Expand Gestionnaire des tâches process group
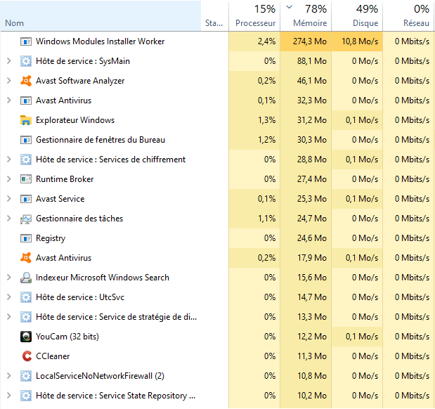435x409 pixels. (9, 219)
